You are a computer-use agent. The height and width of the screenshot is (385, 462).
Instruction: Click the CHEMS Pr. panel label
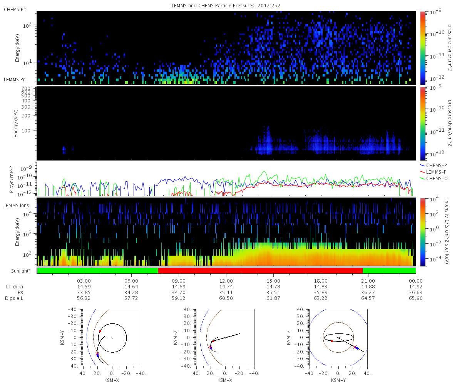pyautogui.click(x=15, y=9)
